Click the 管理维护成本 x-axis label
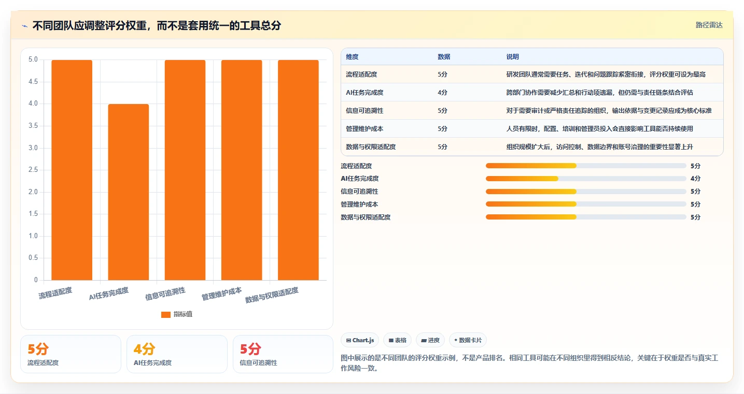 [222, 294]
